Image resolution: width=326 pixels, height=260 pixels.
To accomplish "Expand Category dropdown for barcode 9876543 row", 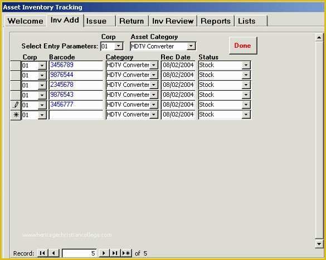I will 153,95.
